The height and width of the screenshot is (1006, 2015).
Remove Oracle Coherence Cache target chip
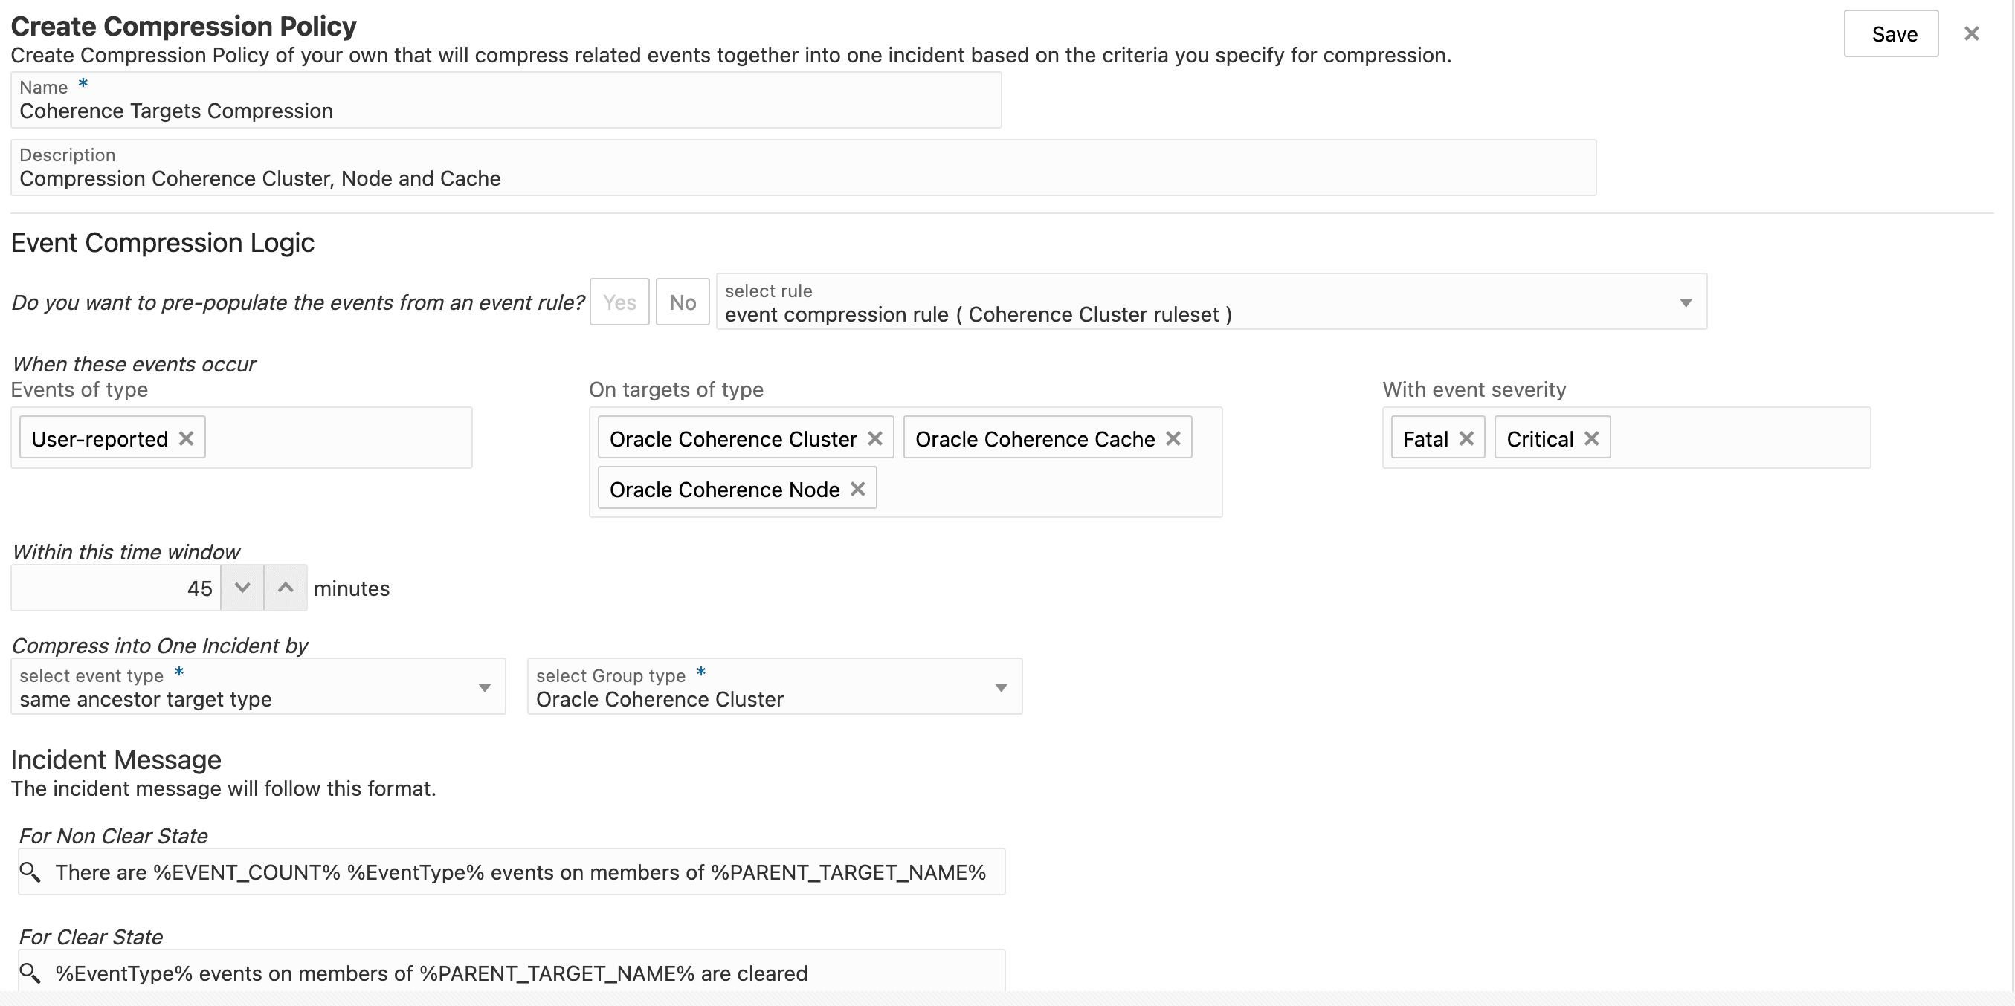click(x=1173, y=438)
